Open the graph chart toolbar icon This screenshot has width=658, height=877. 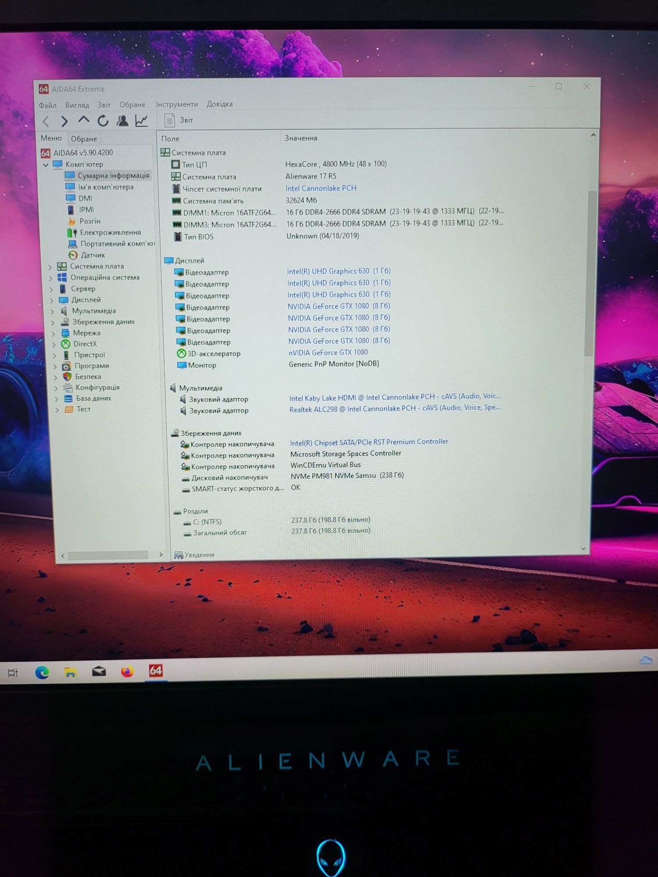pos(141,121)
